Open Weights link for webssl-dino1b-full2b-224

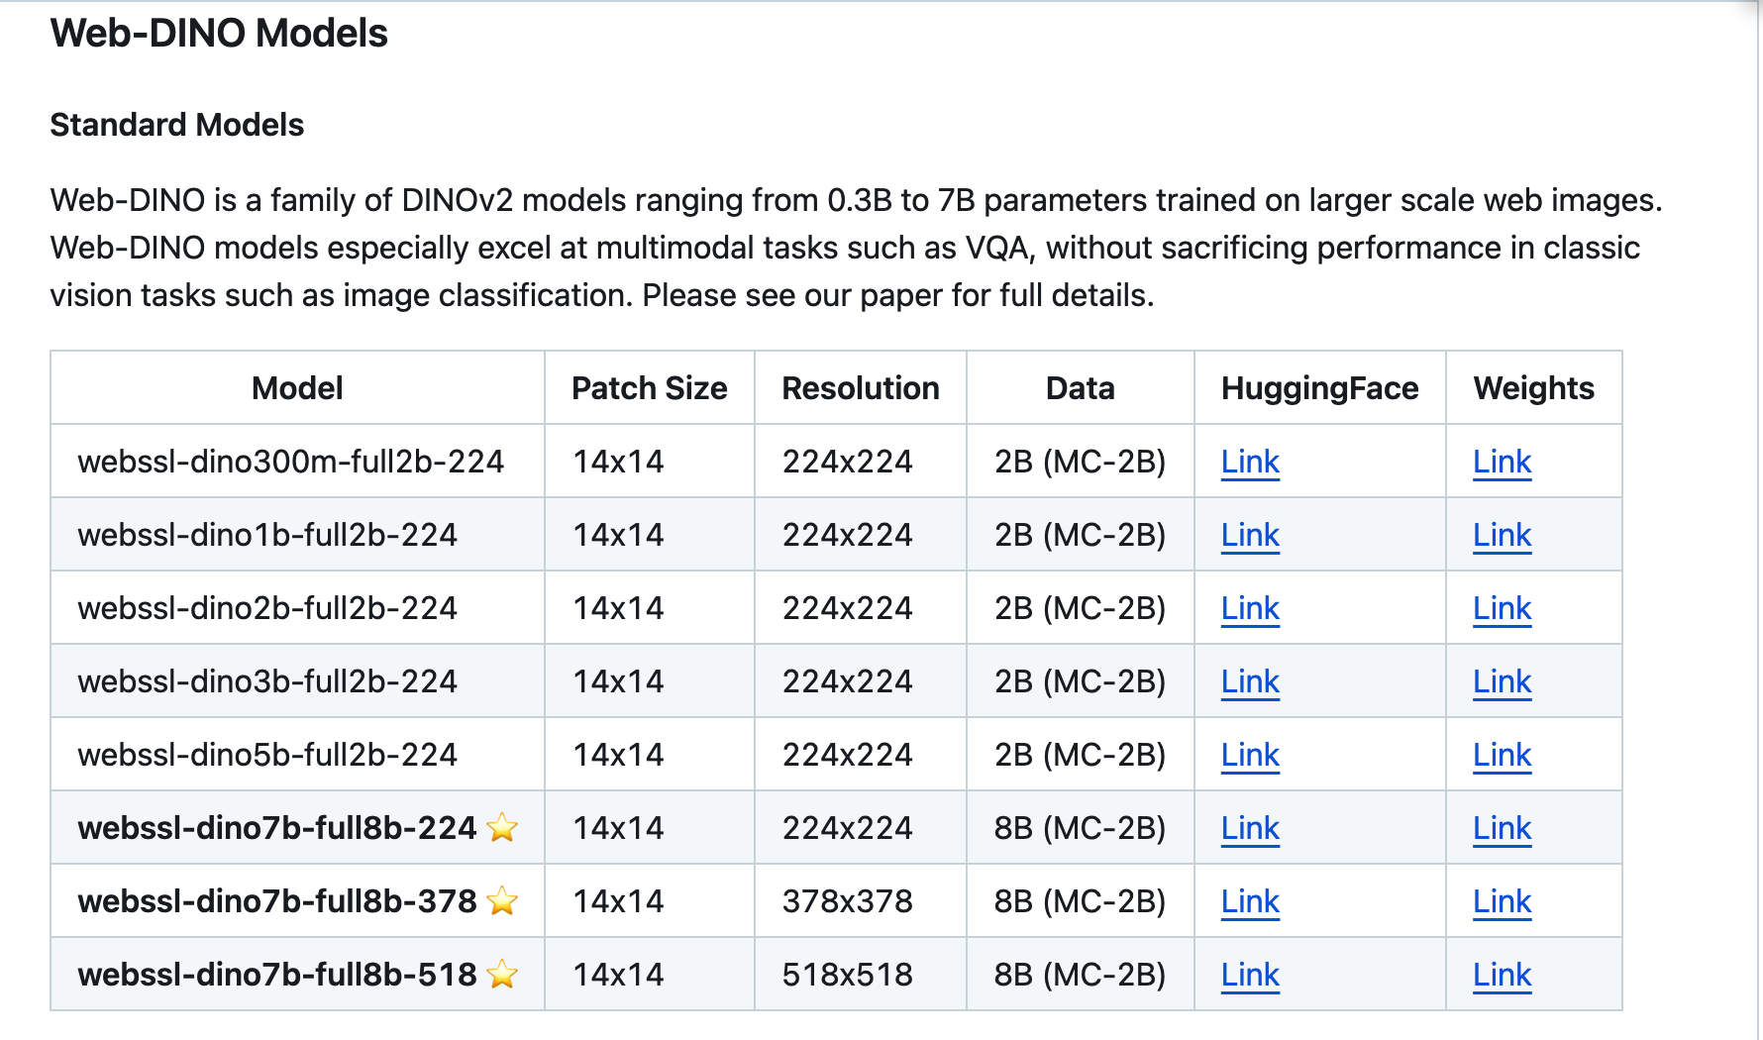click(x=1502, y=535)
